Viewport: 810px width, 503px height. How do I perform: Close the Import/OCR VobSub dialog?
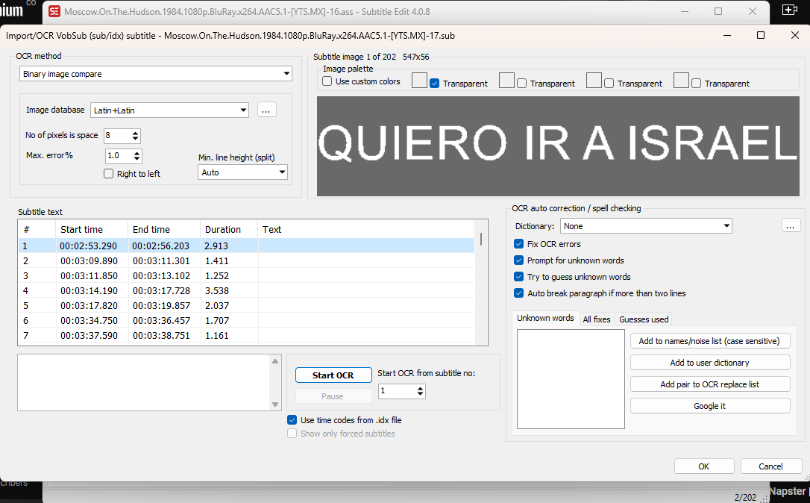(x=794, y=35)
